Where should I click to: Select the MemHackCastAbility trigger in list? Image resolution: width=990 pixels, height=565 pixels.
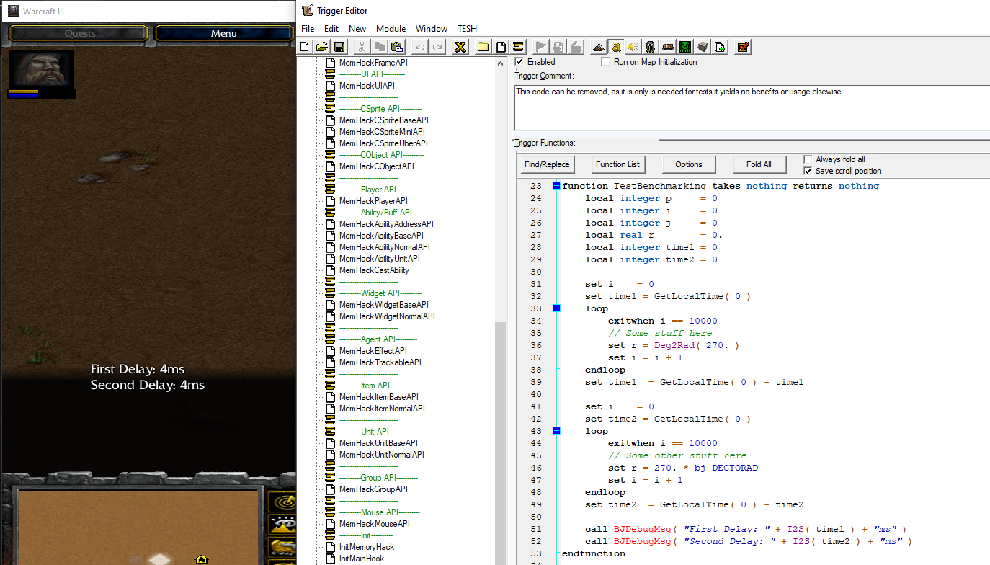pos(374,270)
